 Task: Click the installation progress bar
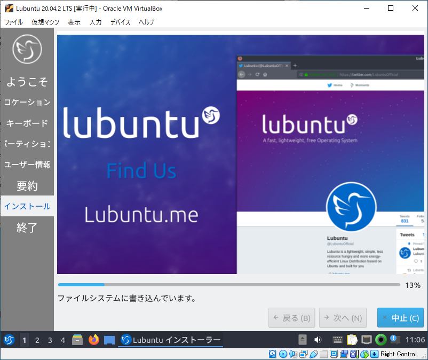click(x=229, y=285)
